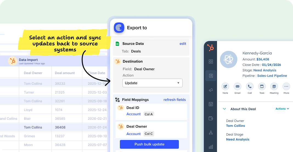Click the Note action icon
The height and width of the screenshot is (152, 293).
point(225,86)
